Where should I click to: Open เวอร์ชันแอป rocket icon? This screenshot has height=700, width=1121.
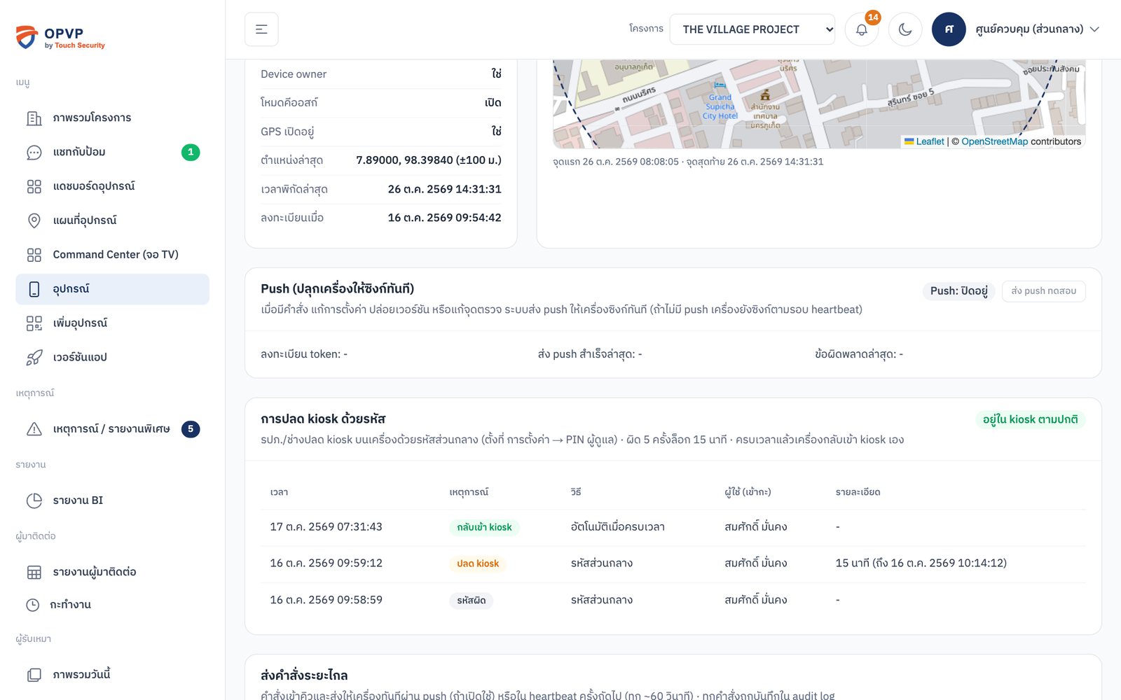click(34, 358)
